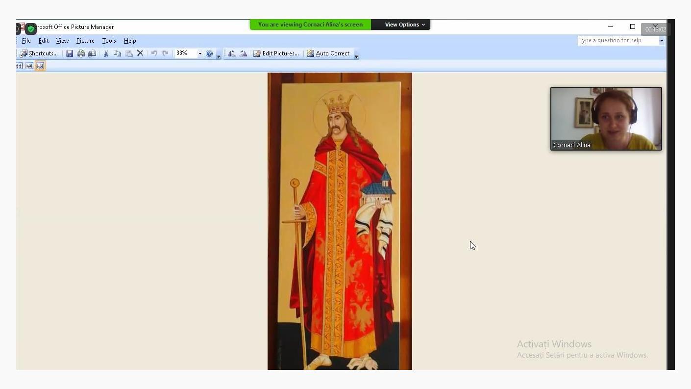
Task: Switch to Filmstrip View mode
Action: point(29,65)
